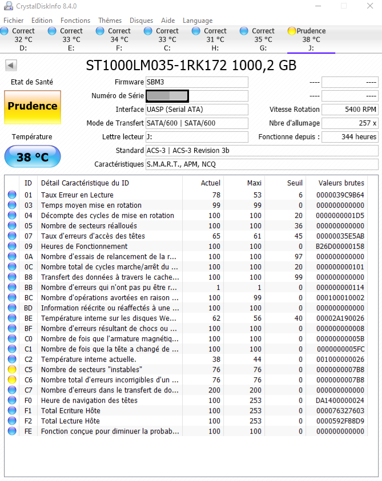Screen dimensions: 382x481
Task: Open the Fonctions menu
Action: click(75, 21)
